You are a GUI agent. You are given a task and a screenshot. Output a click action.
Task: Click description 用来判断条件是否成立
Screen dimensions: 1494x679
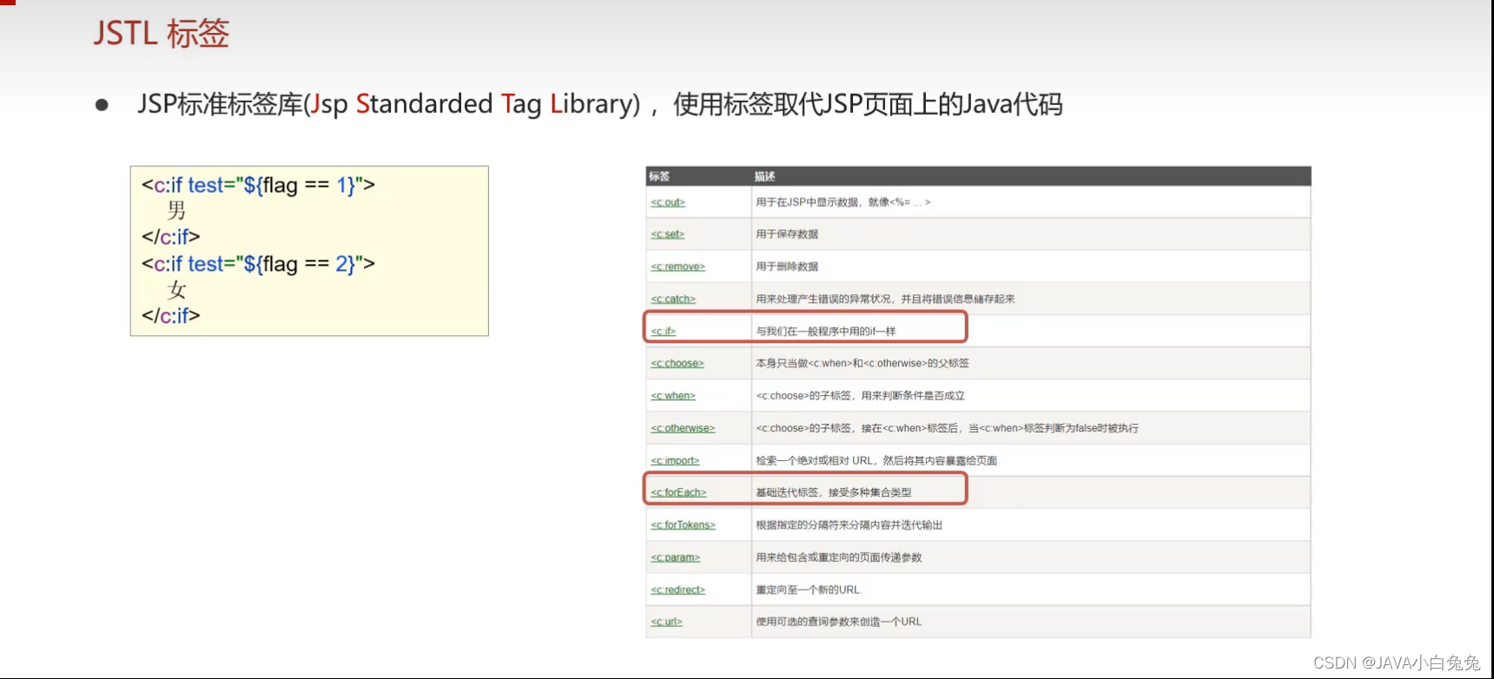pos(913,396)
